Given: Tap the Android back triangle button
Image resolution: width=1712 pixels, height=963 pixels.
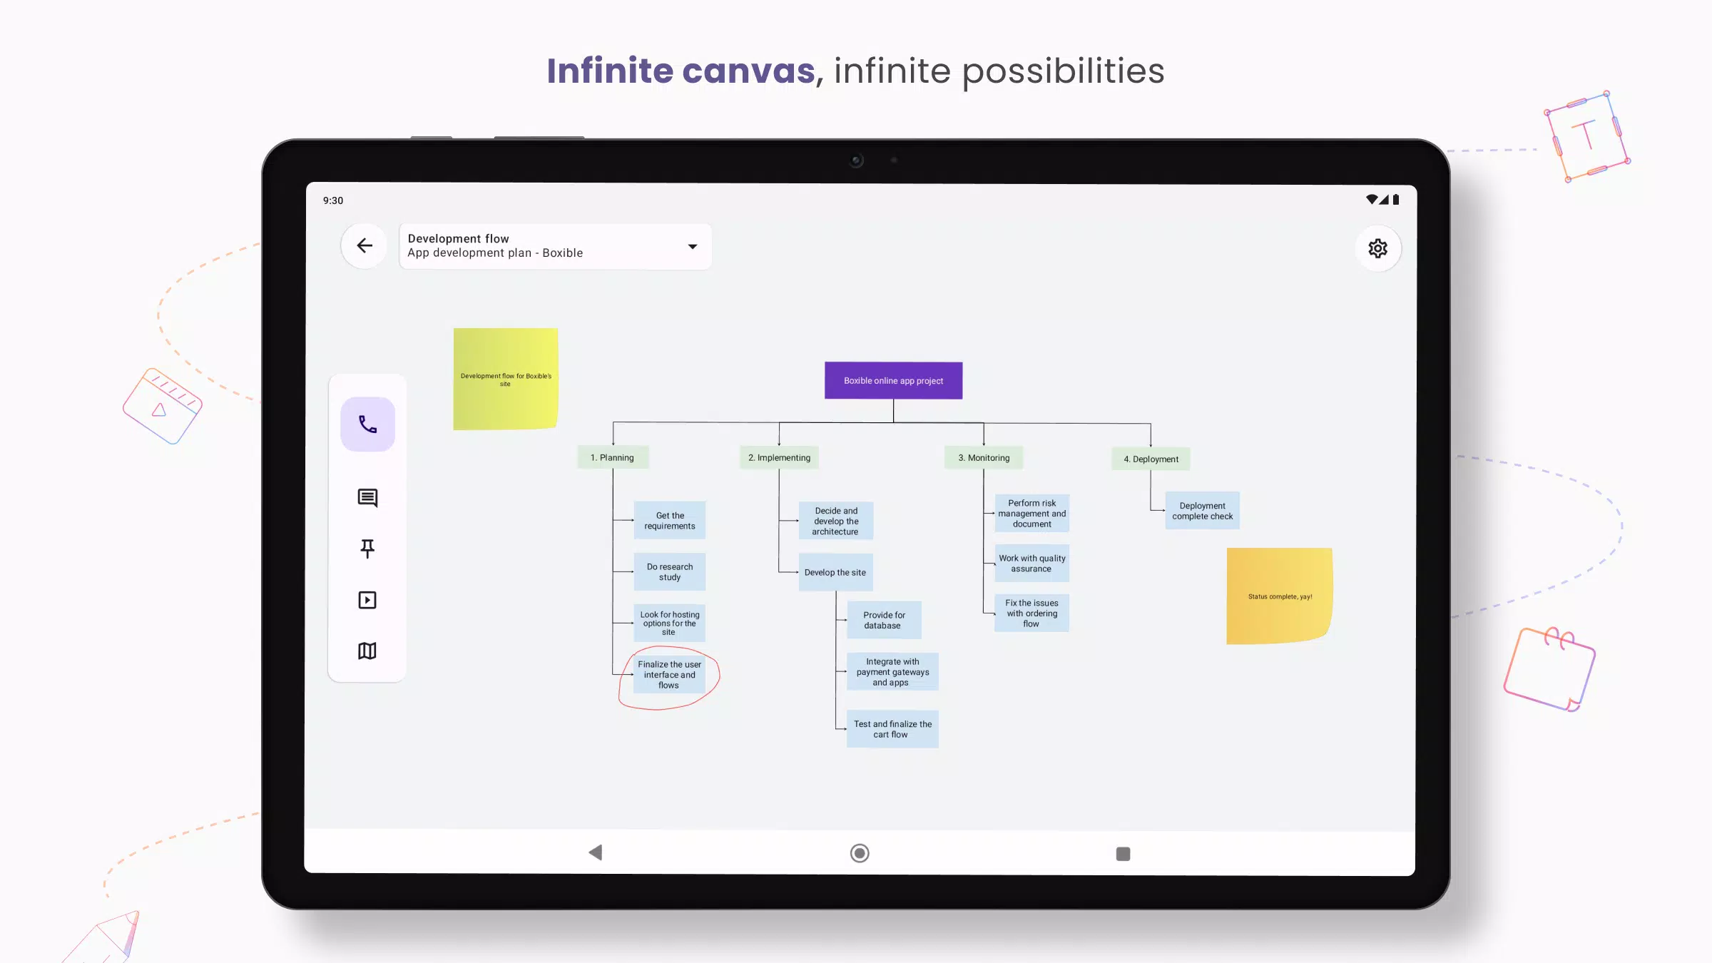Looking at the screenshot, I should 596,852.
